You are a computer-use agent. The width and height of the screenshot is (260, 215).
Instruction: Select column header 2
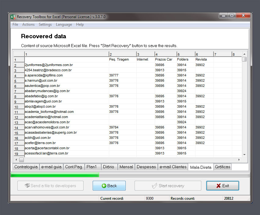[123, 54]
